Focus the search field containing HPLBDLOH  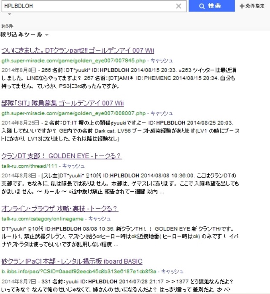pyautogui.click(x=84, y=6)
